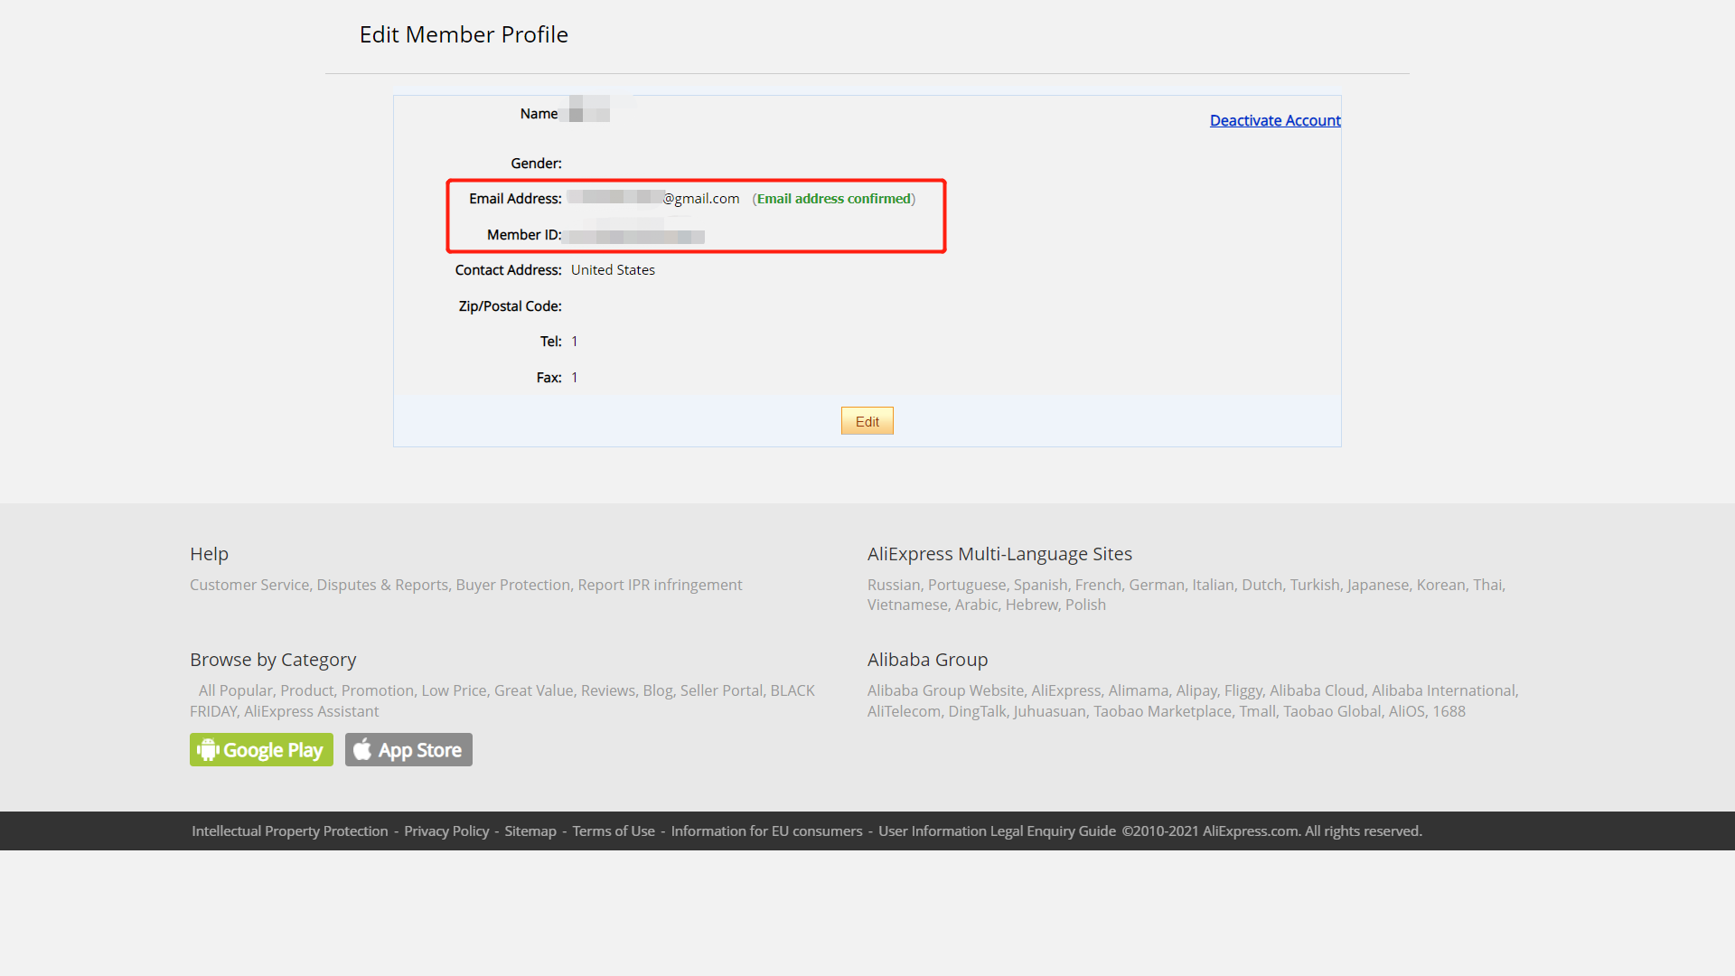This screenshot has width=1735, height=976.
Task: Click on Intellectual Property Protection link
Action: (289, 831)
